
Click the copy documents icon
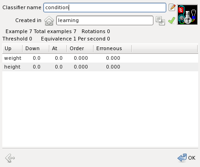160,21
